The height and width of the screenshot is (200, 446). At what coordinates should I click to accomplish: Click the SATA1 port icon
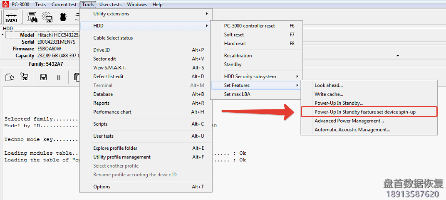click(11, 17)
